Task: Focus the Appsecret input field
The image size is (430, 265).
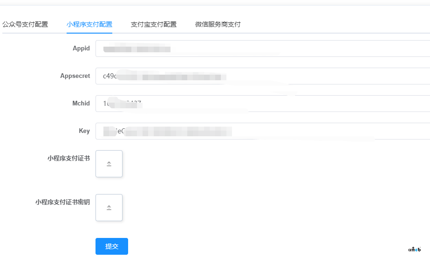Action: [x=263, y=76]
